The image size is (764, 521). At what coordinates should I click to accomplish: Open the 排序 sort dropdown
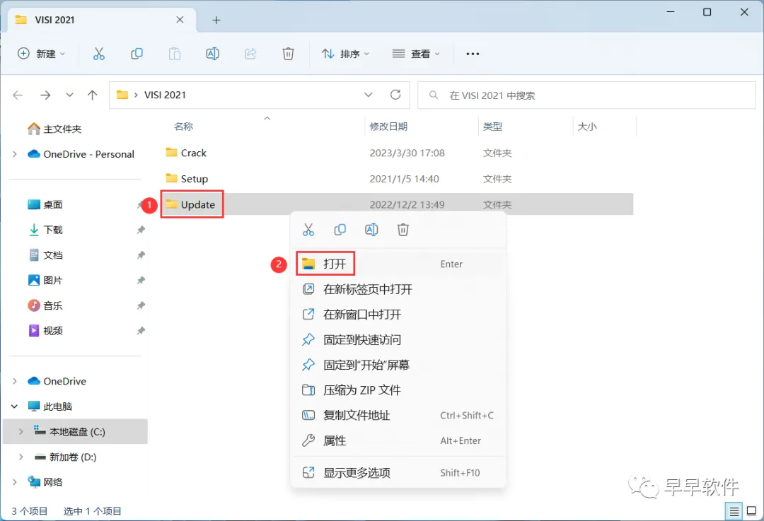pyautogui.click(x=345, y=54)
